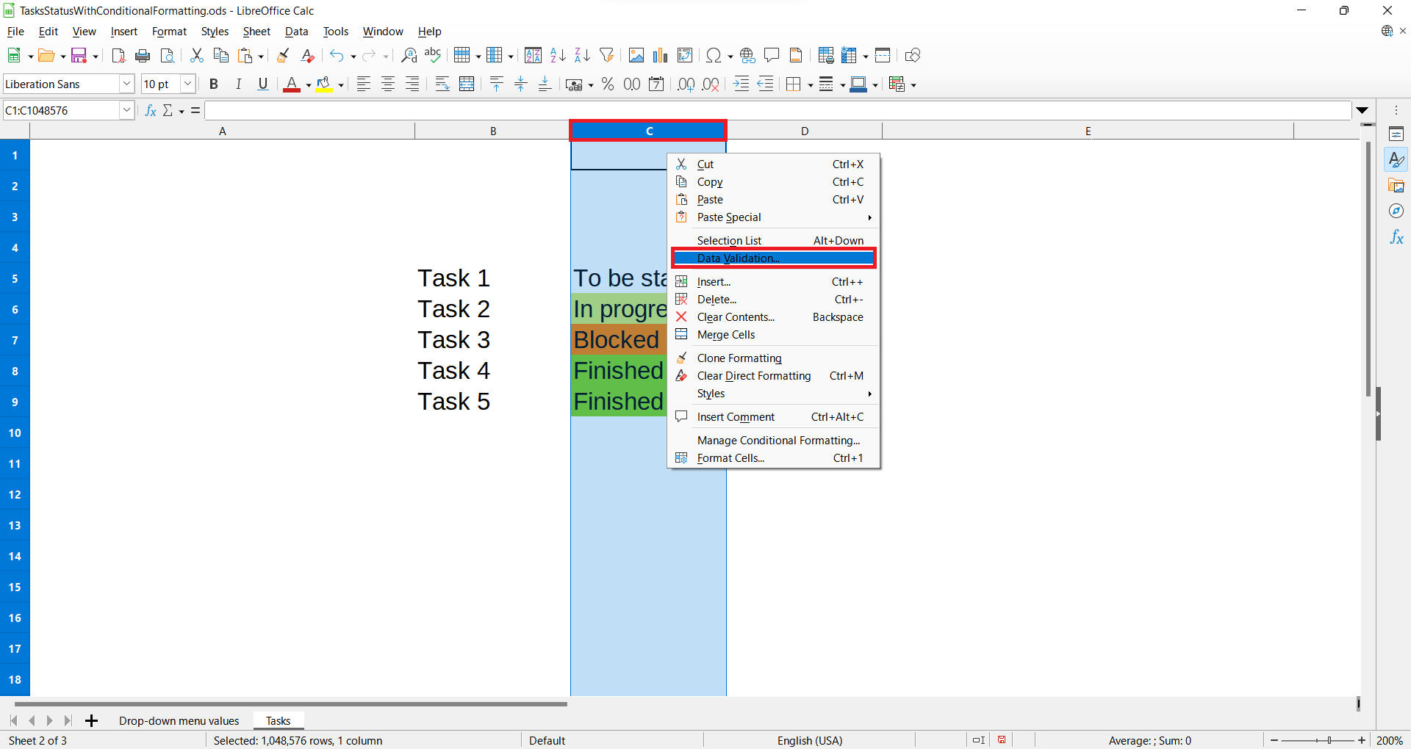Open the Liberation Sans font name dropdown

point(126,84)
